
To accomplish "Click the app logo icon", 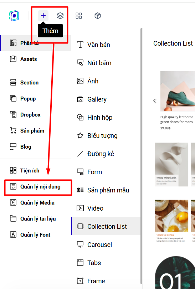I will point(14,16).
